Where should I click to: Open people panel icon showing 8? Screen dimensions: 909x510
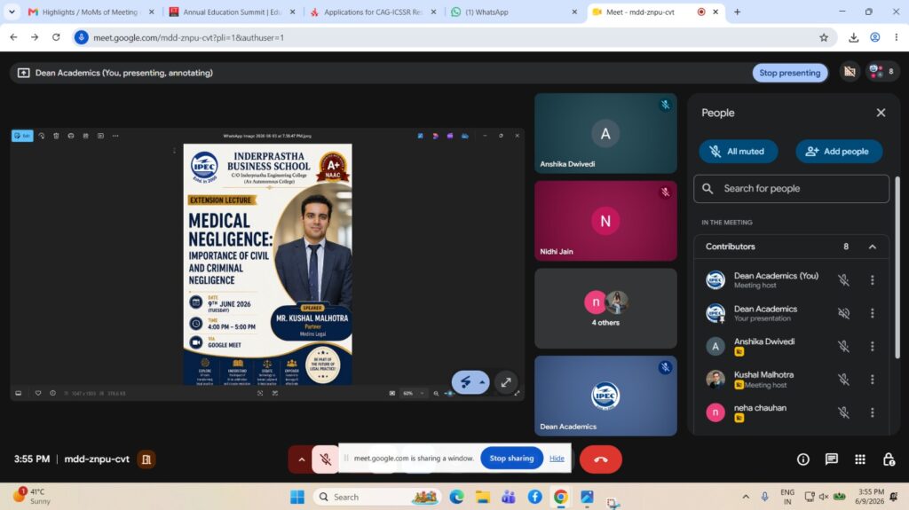(881, 72)
